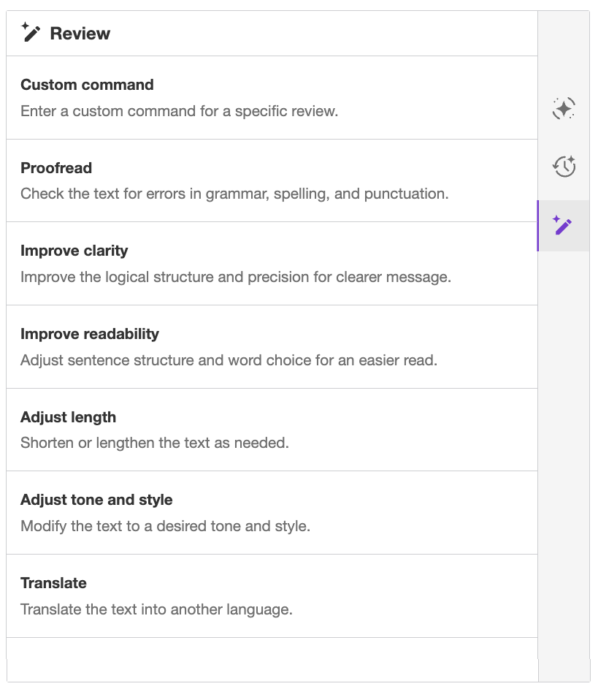Click the wand icon beside Review header
The height and width of the screenshot is (689, 598).
click(x=31, y=32)
